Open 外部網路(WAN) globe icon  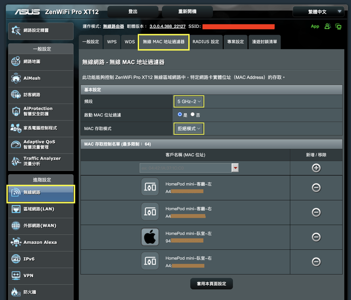[x=16, y=225]
